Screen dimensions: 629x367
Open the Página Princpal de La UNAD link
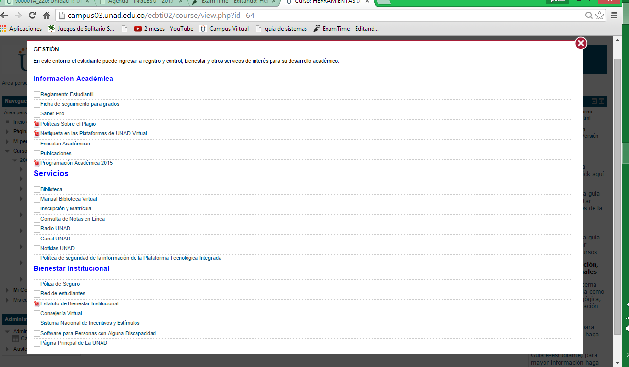(x=74, y=343)
